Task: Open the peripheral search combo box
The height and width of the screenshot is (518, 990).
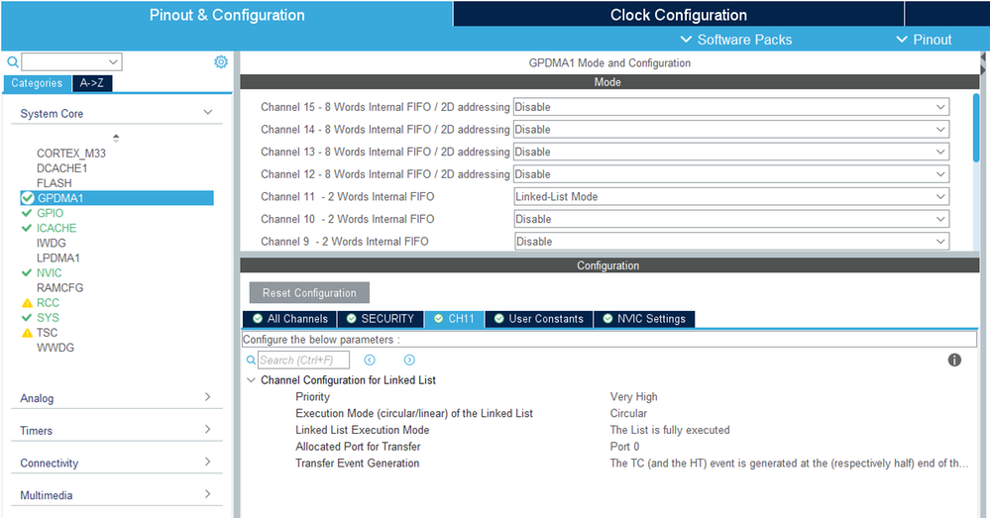Action: point(71,61)
